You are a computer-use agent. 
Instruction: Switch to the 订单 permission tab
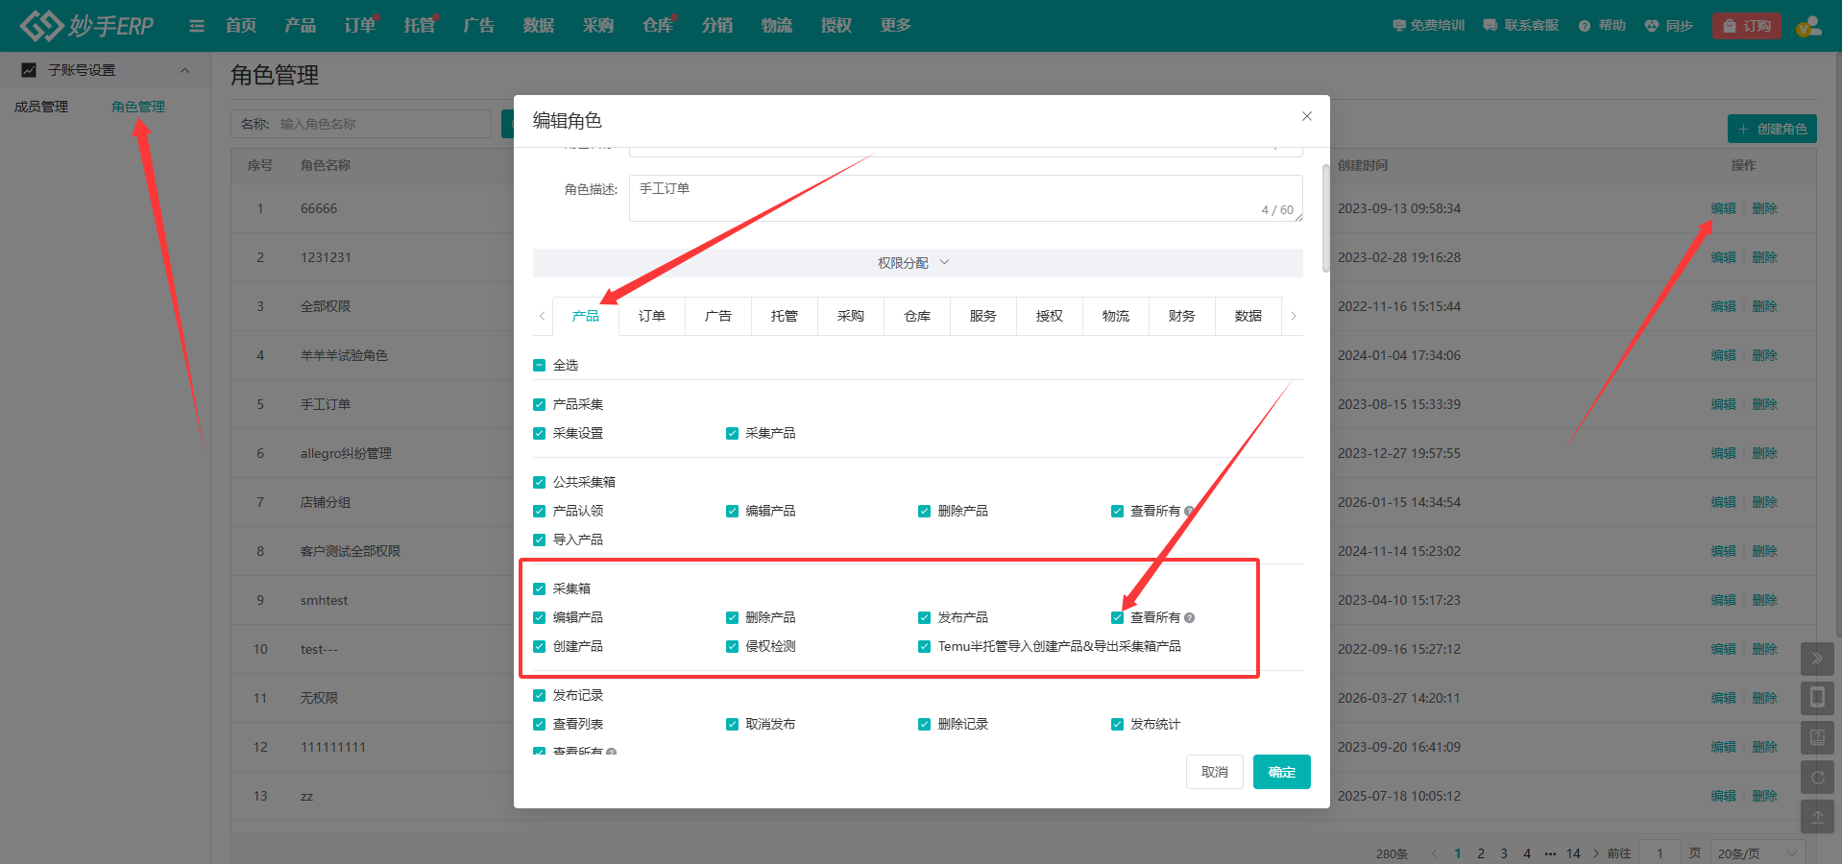651,316
